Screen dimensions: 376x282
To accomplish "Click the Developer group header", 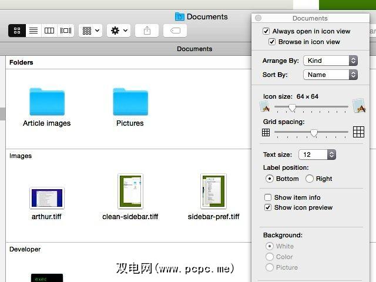I will (25, 249).
